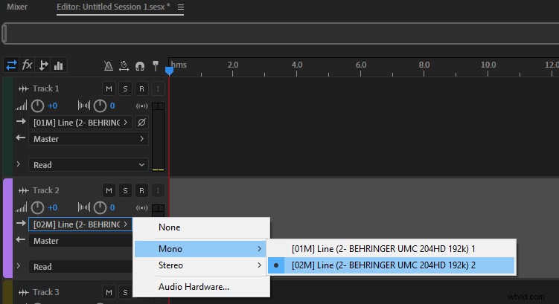The height and width of the screenshot is (304, 559).
Task: Switch to the Sends view icon
Action: (43, 65)
